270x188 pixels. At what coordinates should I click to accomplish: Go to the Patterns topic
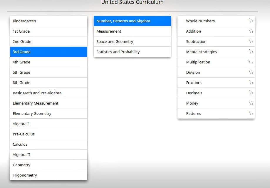click(x=216, y=113)
